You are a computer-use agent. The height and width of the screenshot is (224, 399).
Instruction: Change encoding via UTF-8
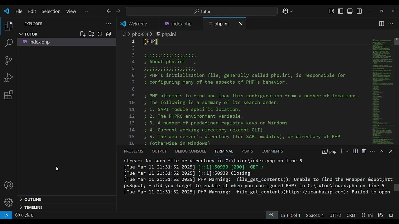(x=335, y=215)
